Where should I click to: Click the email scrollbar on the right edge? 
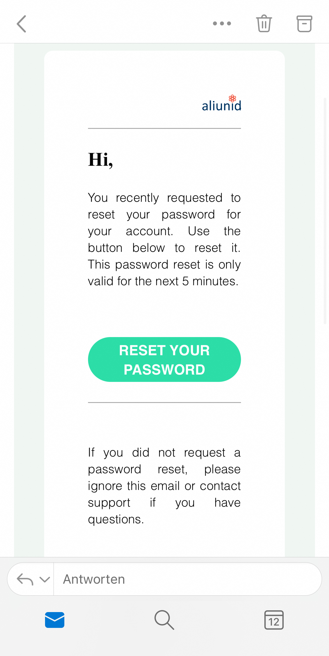click(x=325, y=211)
